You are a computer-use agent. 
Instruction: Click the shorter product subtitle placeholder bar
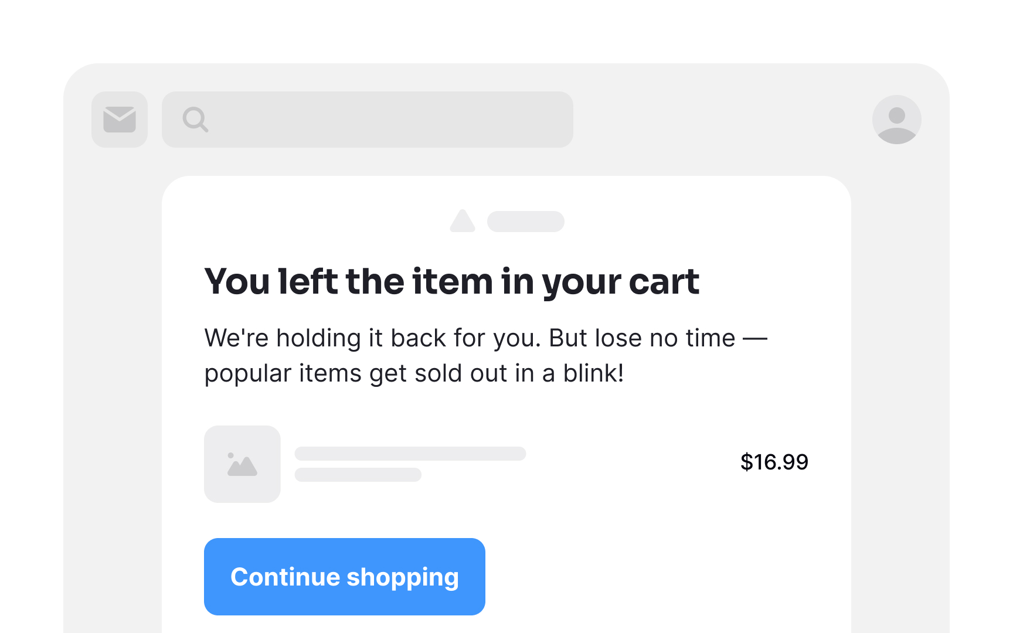click(358, 475)
